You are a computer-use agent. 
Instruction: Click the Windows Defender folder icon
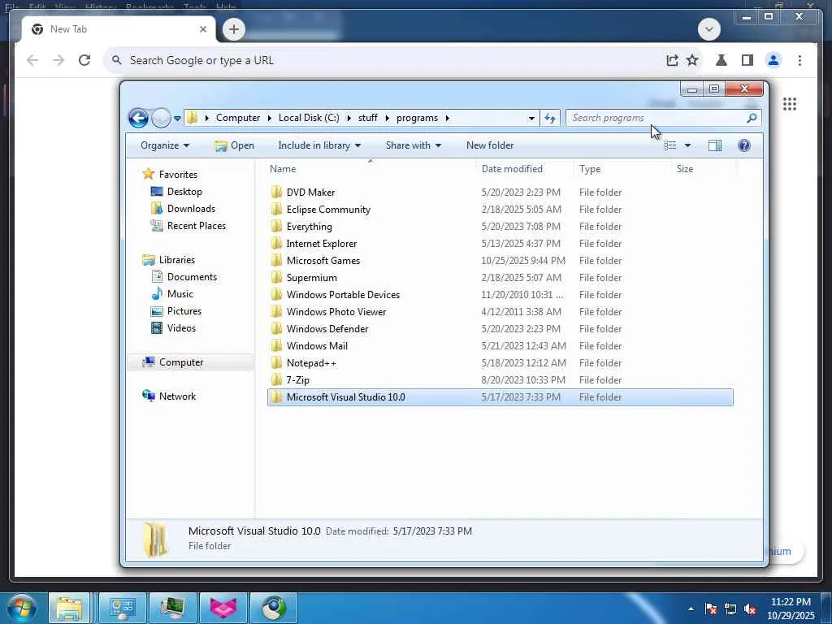(276, 328)
